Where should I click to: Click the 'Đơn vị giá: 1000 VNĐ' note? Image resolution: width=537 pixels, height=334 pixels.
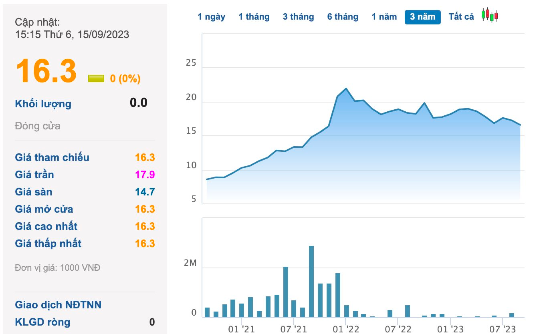pyautogui.click(x=58, y=268)
